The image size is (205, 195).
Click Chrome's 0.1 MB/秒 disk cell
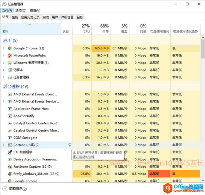coord(120,48)
